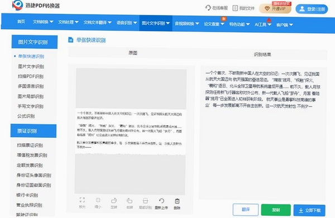This screenshot has width=335, height=218.
Task: Select 手写文字识别 in the sidebar
Action: (30, 106)
